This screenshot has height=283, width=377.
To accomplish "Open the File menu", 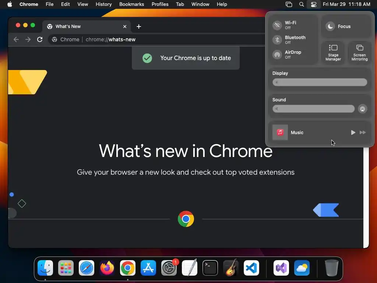I will (50, 4).
